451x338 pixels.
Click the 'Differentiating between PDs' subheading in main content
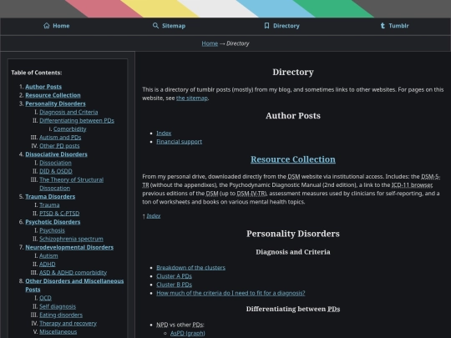coord(293,309)
